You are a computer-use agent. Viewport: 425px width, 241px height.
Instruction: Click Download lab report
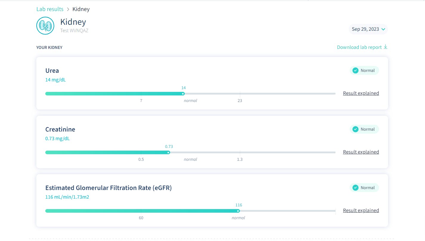359,47
